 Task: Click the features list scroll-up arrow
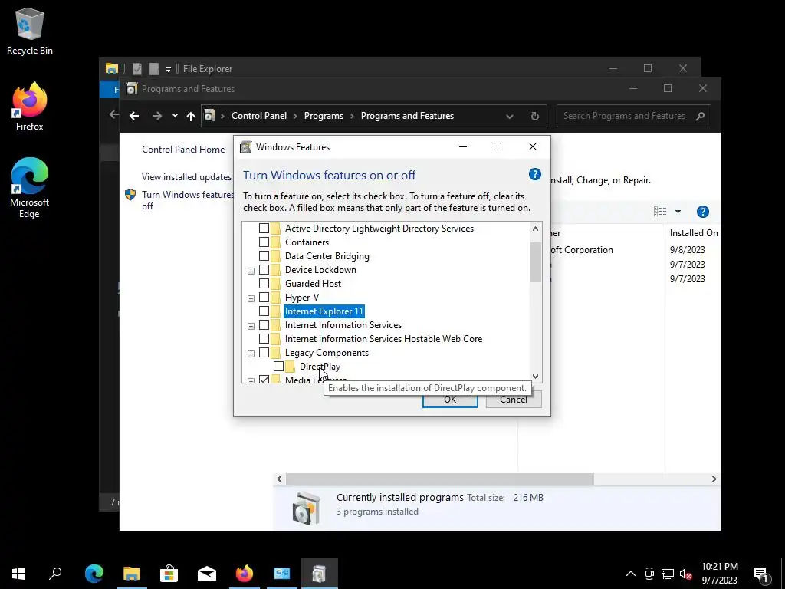coord(535,229)
